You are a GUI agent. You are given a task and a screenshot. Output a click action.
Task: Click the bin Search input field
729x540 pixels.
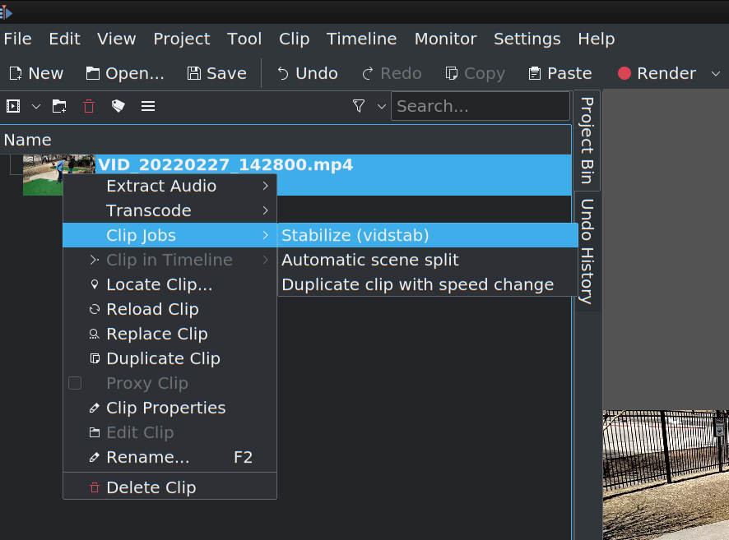pos(480,106)
